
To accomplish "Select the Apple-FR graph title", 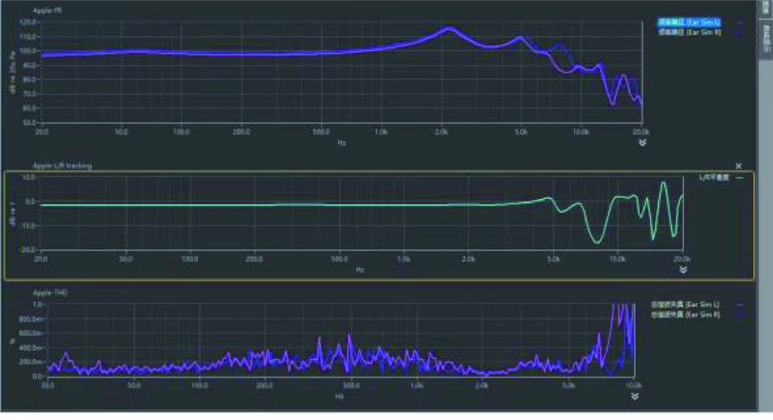I will pyautogui.click(x=48, y=11).
